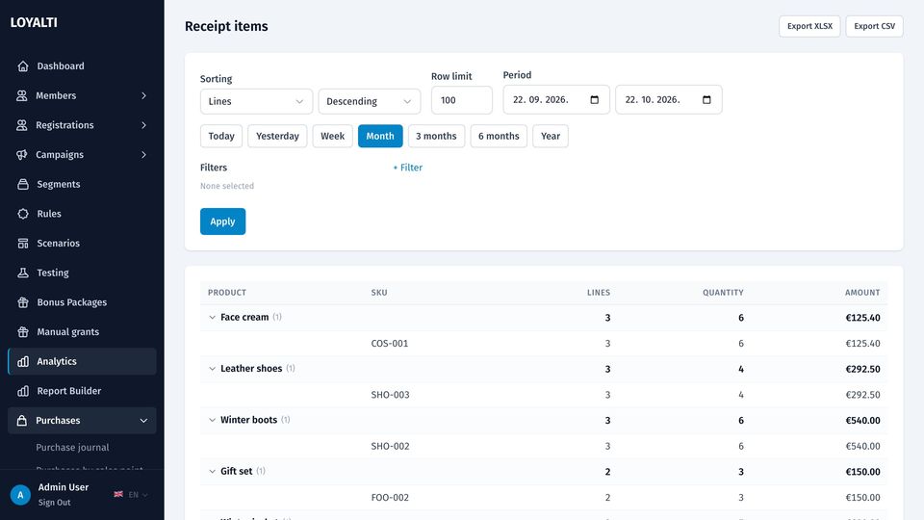
Task: Open Dashboard from the home icon
Action: coord(23,66)
